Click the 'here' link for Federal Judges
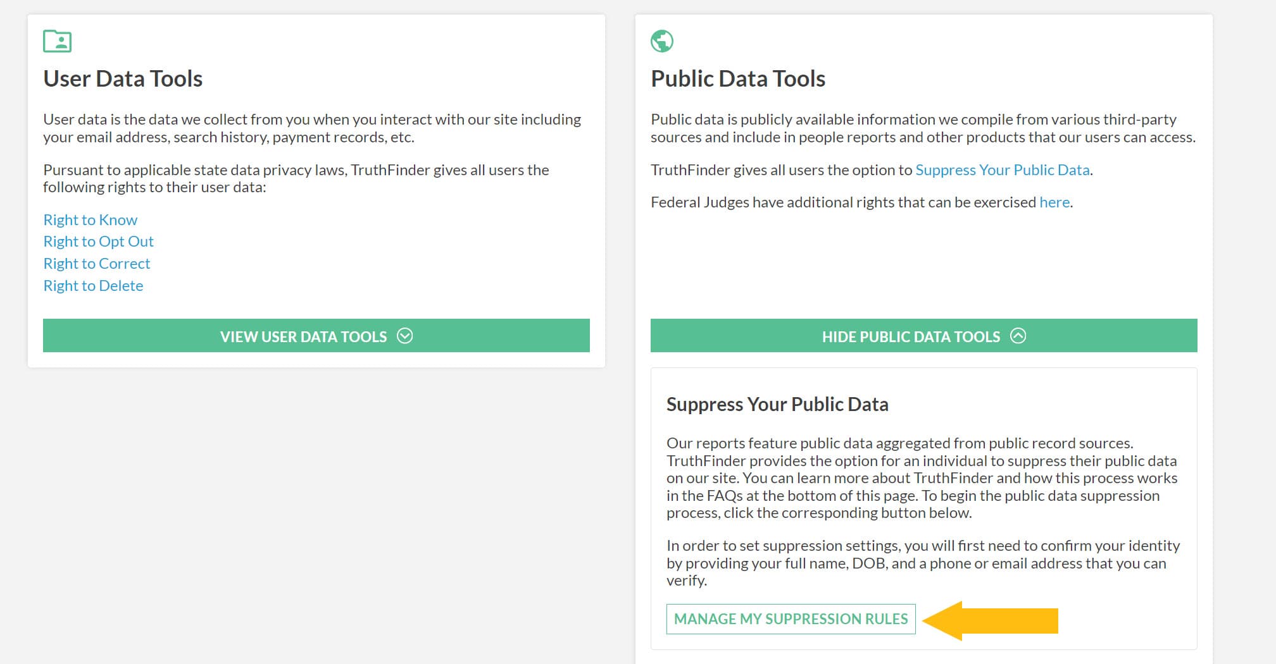The image size is (1276, 664). coord(1054,202)
